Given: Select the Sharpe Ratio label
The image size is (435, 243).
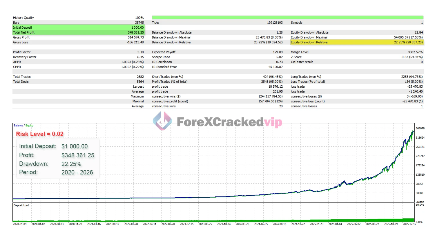Looking at the screenshot, I should (x=161, y=57).
